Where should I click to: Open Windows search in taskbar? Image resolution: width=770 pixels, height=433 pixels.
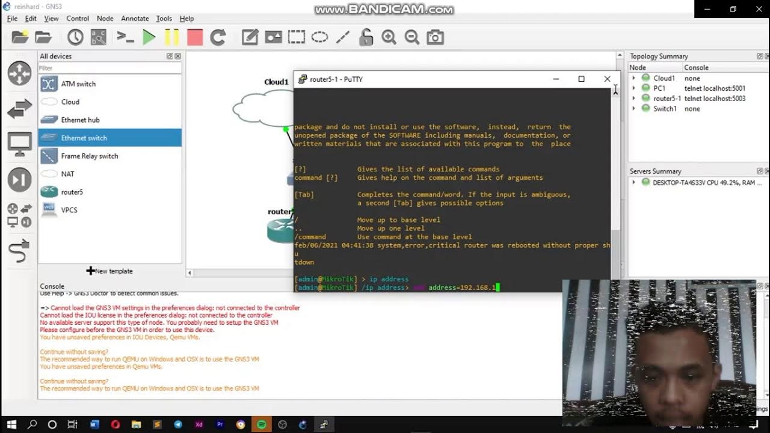33,424
